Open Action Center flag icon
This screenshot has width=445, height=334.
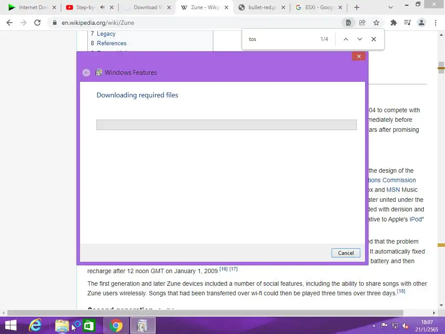(384, 325)
